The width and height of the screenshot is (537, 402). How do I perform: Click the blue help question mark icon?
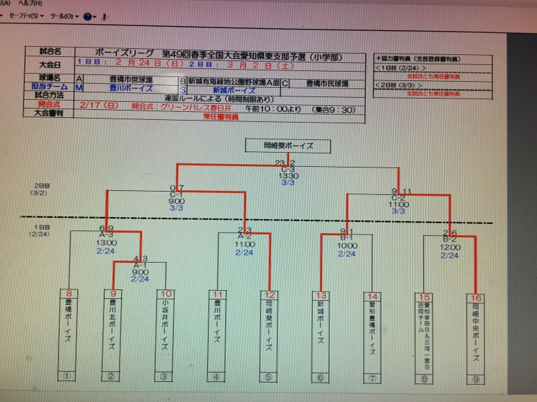click(87, 16)
